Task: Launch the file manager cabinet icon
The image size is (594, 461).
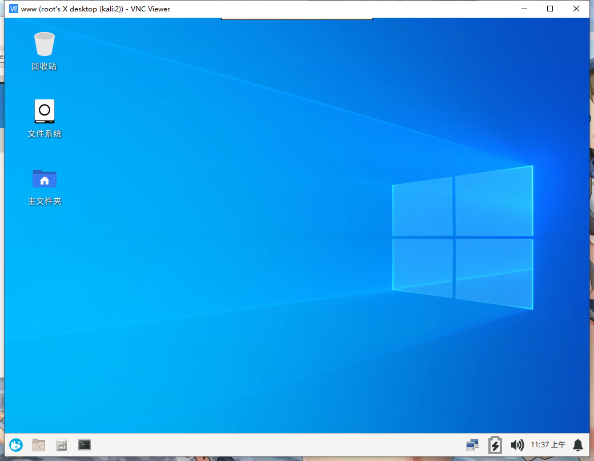Action: point(61,444)
